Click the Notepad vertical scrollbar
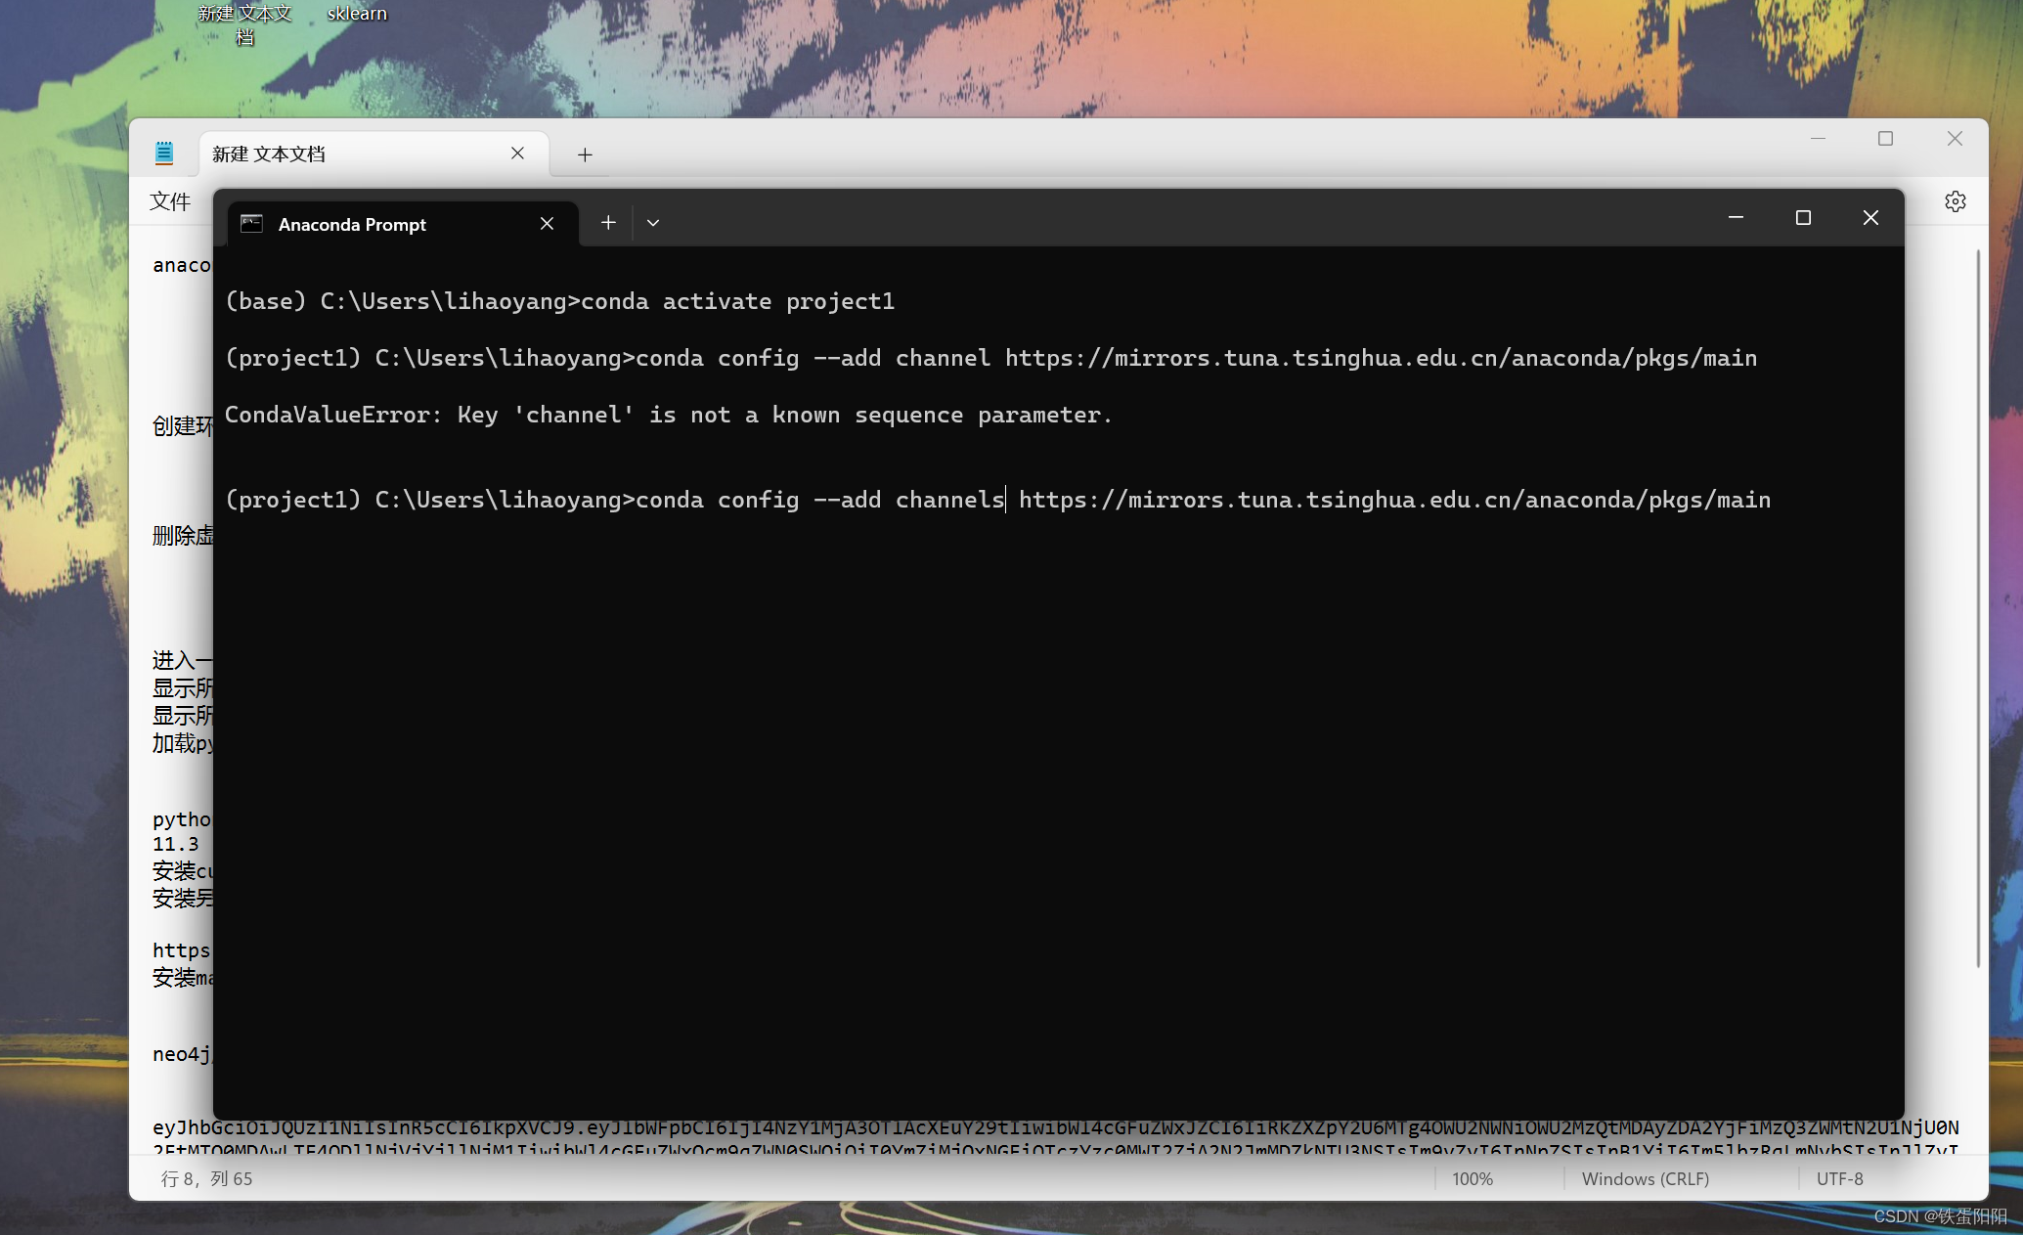 [x=1978, y=606]
